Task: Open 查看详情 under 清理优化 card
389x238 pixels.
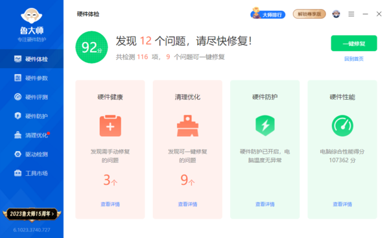Action: pos(187,204)
